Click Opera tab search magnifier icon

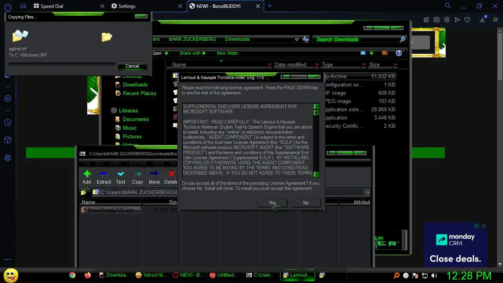point(448,6)
